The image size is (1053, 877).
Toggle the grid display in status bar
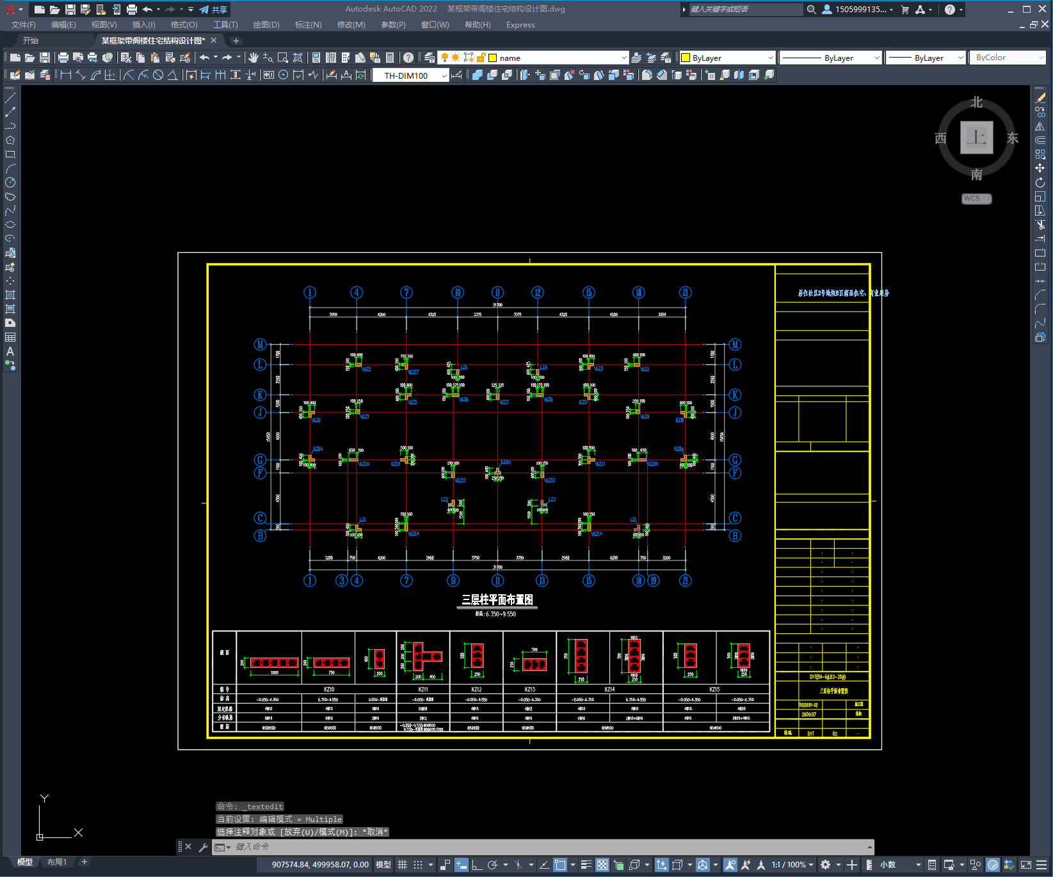coord(403,865)
